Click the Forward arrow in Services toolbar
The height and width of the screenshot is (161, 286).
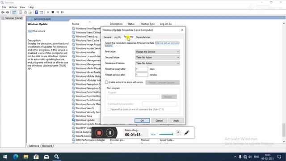pos(8,12)
